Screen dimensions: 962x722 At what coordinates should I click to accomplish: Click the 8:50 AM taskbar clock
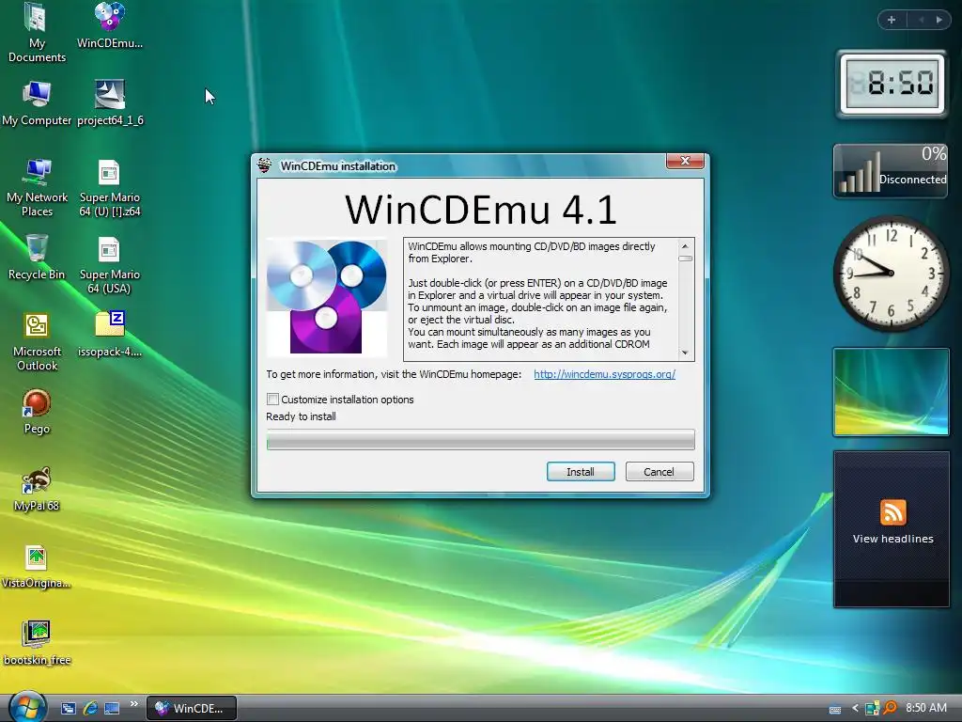pos(926,708)
